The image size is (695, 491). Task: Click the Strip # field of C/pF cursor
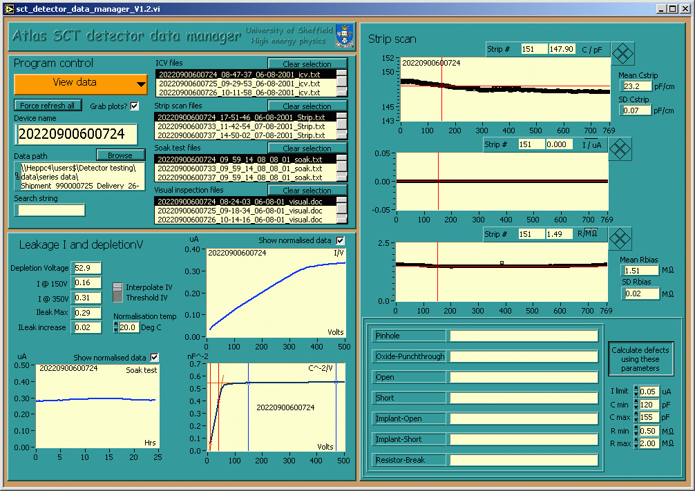534,49
